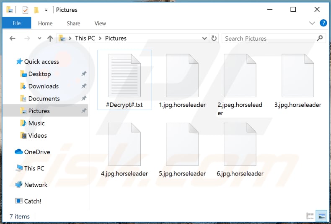The image size is (331, 224).
Task: Click the Search Pictures input box
Action: [x=268, y=38]
